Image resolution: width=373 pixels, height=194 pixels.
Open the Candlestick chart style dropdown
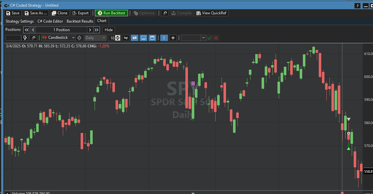[x=58, y=38]
